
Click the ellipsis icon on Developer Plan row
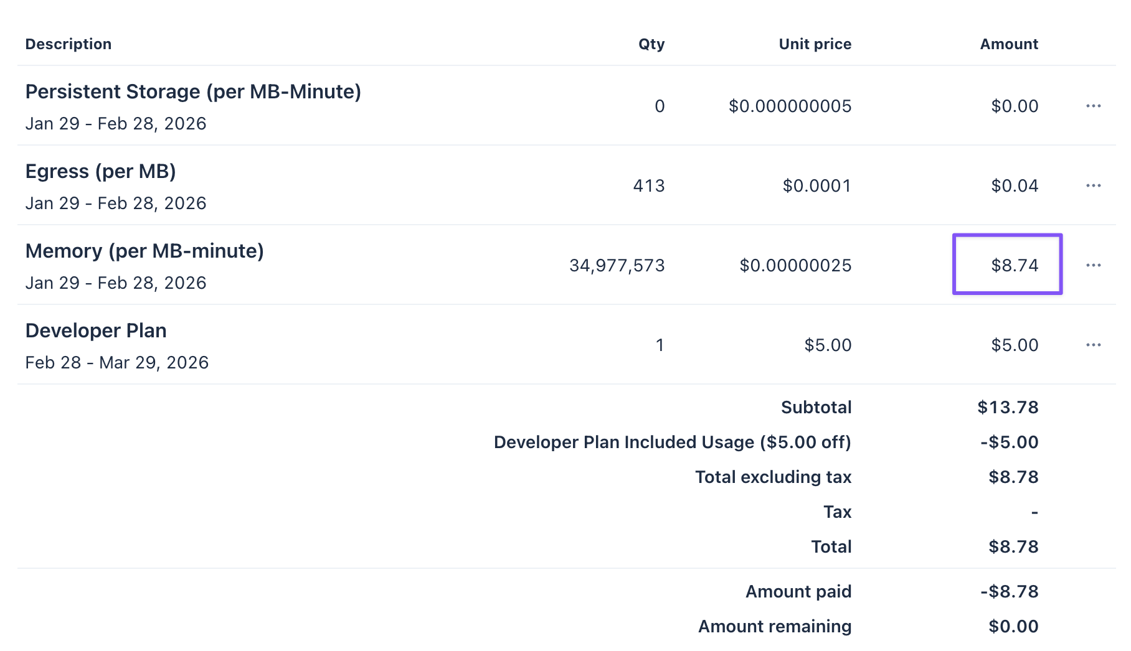click(x=1093, y=345)
